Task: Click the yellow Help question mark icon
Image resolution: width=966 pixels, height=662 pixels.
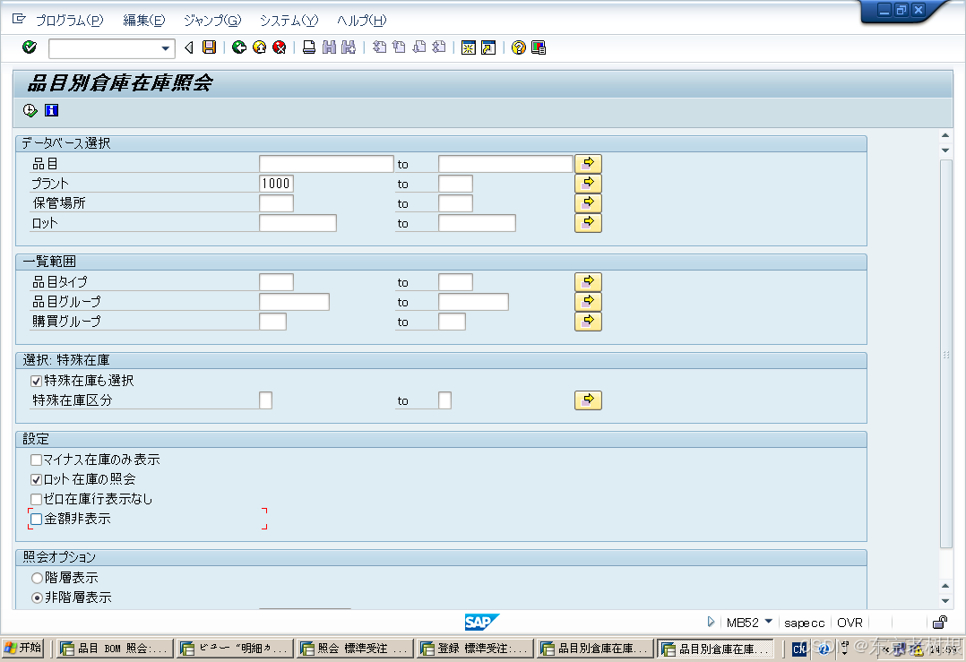Action: (519, 47)
